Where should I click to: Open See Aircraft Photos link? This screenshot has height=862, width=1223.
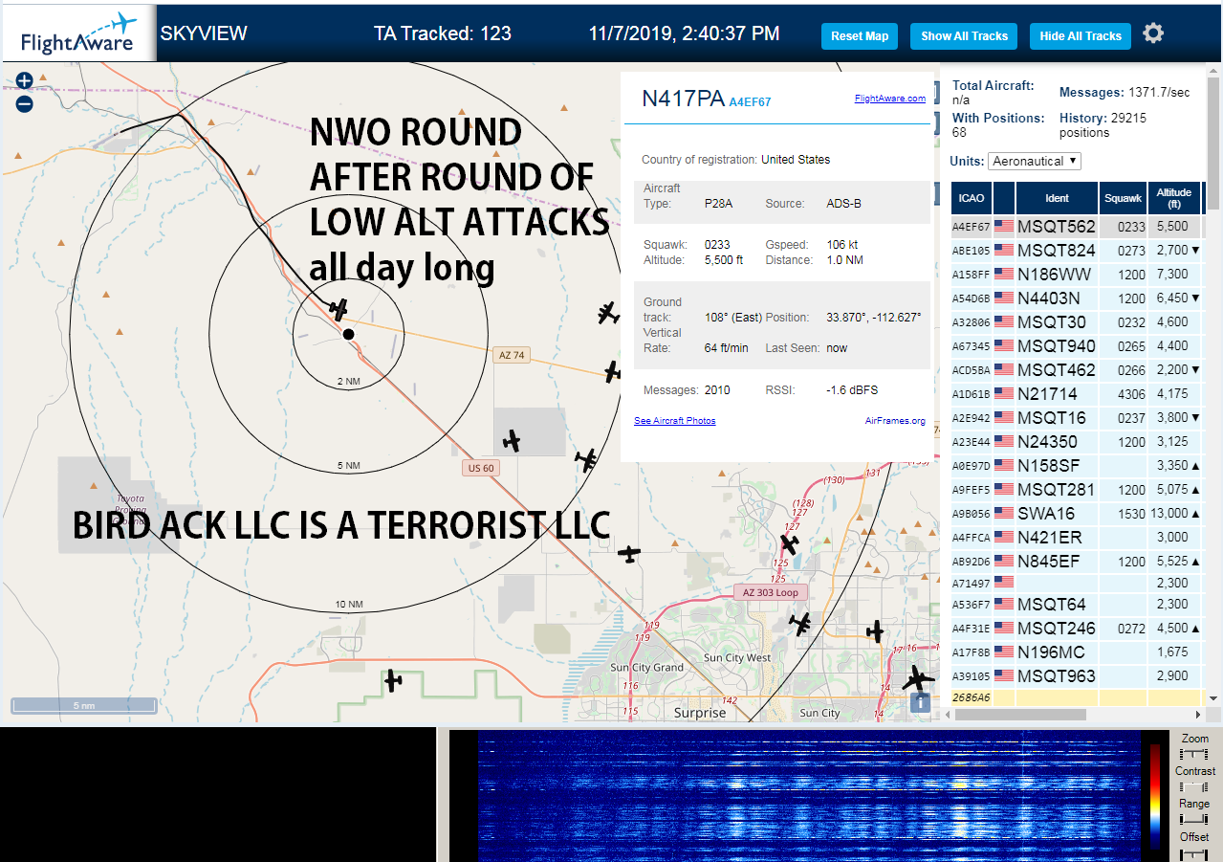pyautogui.click(x=674, y=421)
